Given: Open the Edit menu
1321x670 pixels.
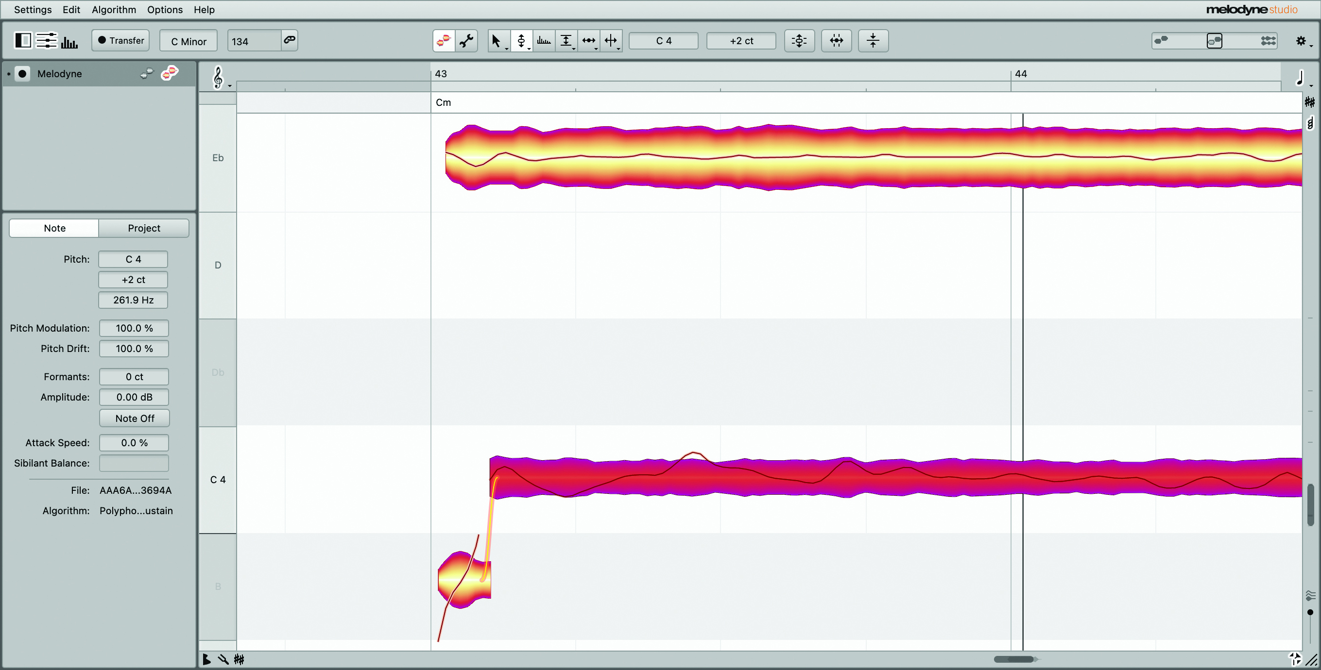Looking at the screenshot, I should 71,10.
